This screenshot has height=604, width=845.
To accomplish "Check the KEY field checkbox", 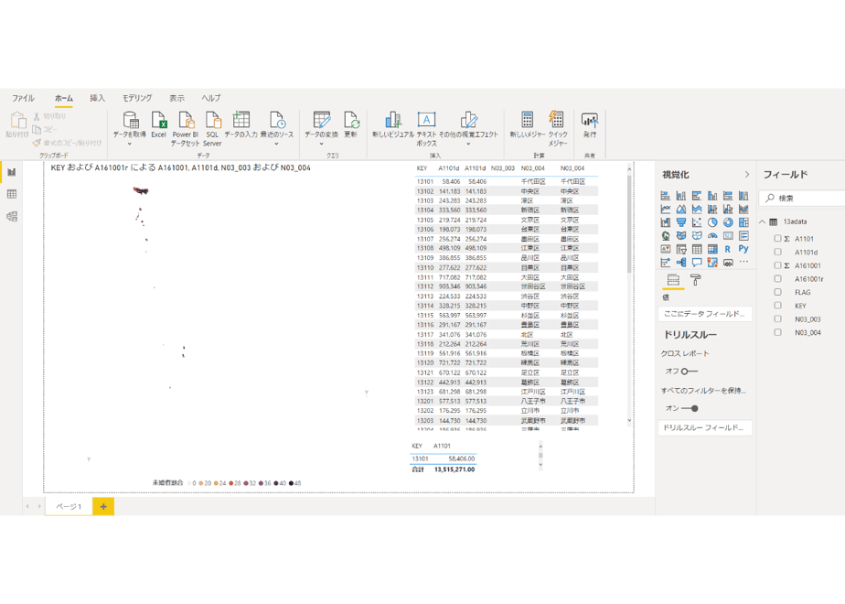I will 777,306.
